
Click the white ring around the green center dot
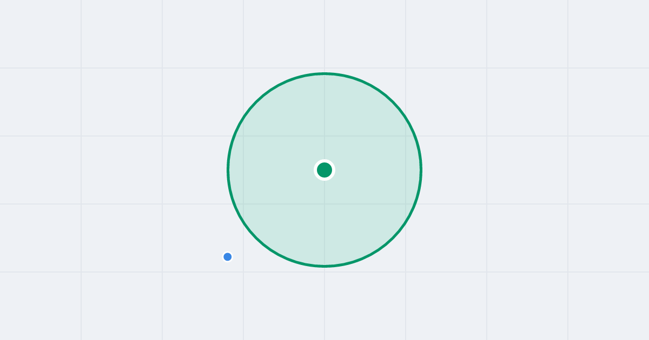coord(325,161)
